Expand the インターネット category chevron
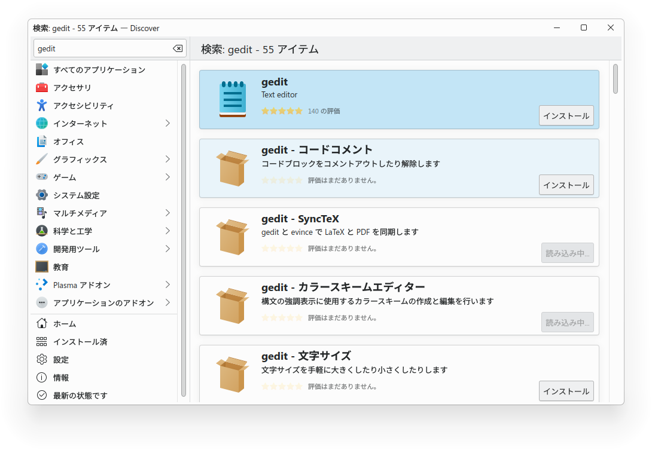652x450 pixels. click(x=167, y=123)
